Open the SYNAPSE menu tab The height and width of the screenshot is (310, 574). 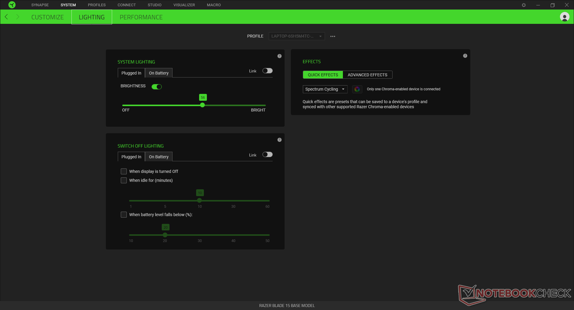(x=40, y=5)
